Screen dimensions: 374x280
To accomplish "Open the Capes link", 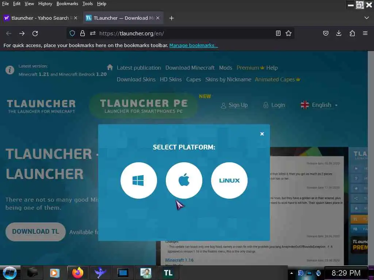I will [194, 79].
